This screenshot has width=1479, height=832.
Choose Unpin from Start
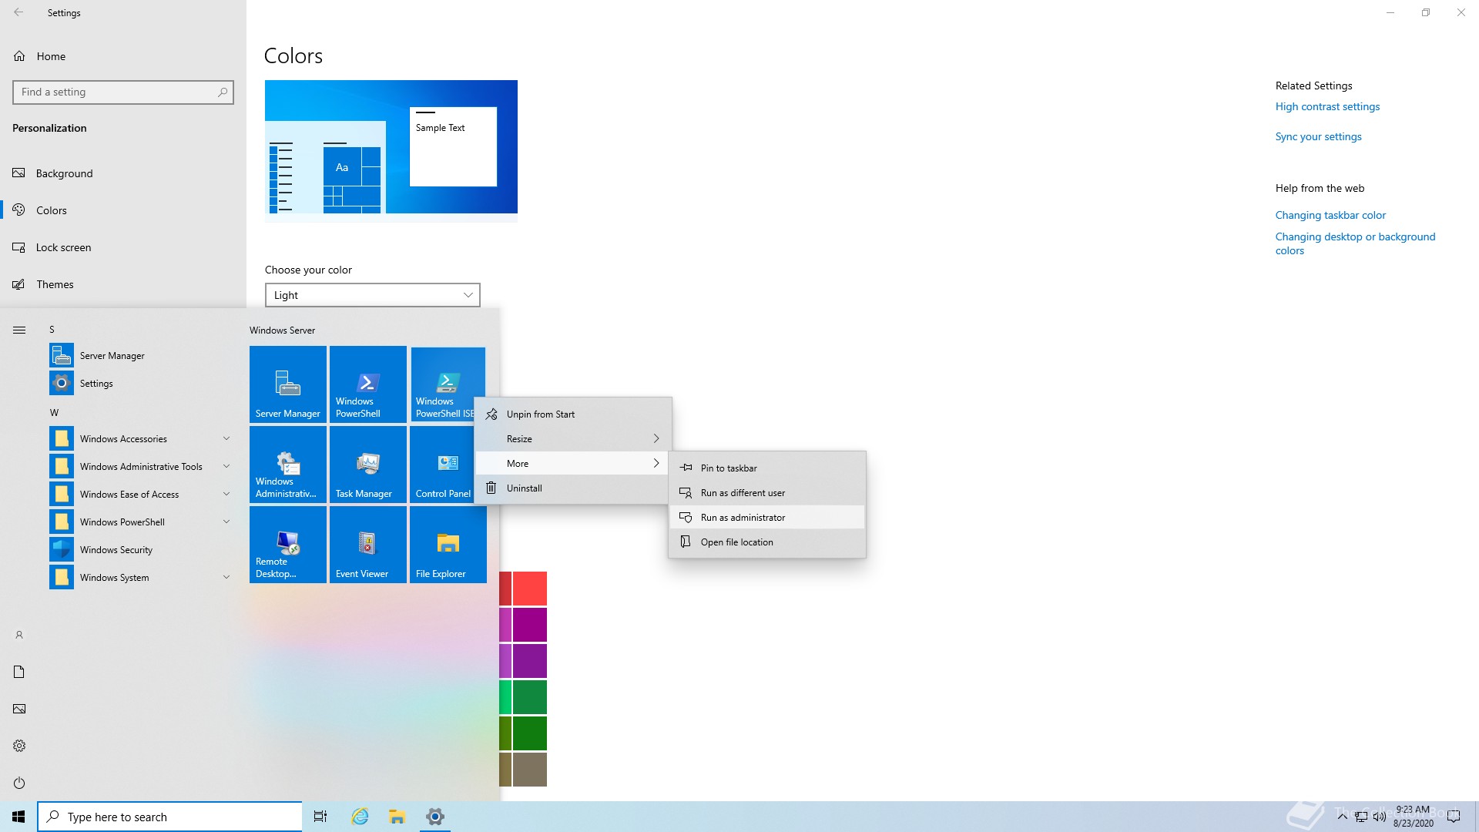[x=572, y=414]
